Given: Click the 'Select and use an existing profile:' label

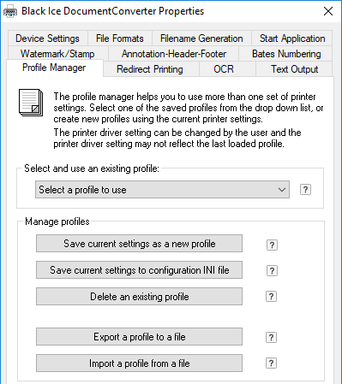Looking at the screenshot, I should pyautogui.click(x=92, y=168).
